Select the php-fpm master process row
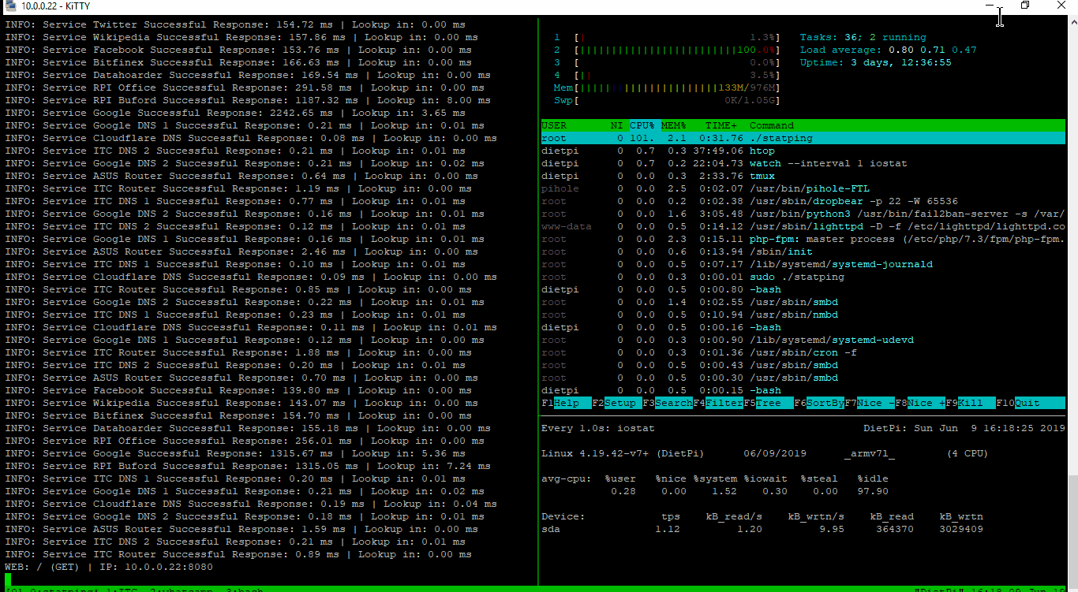 803,239
